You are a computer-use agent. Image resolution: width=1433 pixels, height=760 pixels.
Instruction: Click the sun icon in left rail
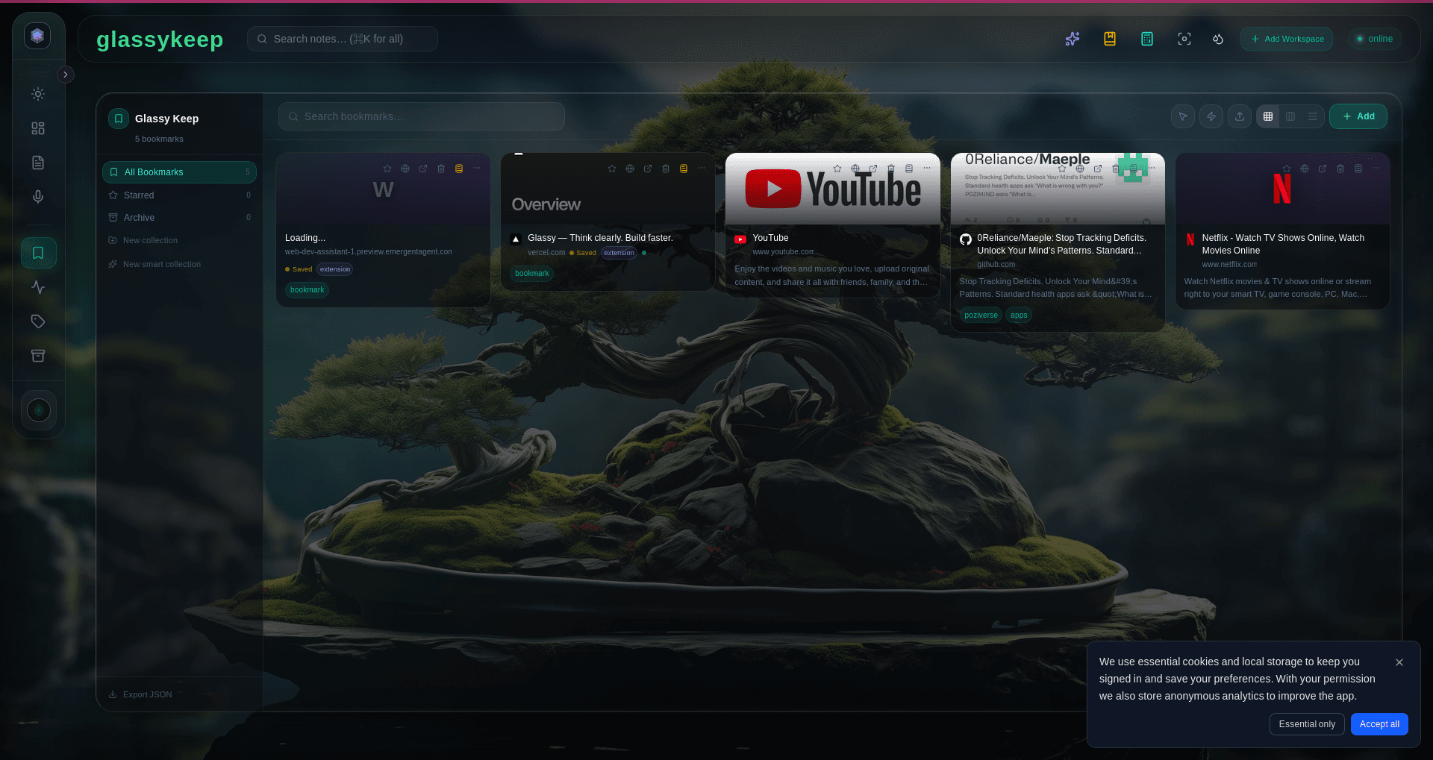tap(38, 94)
